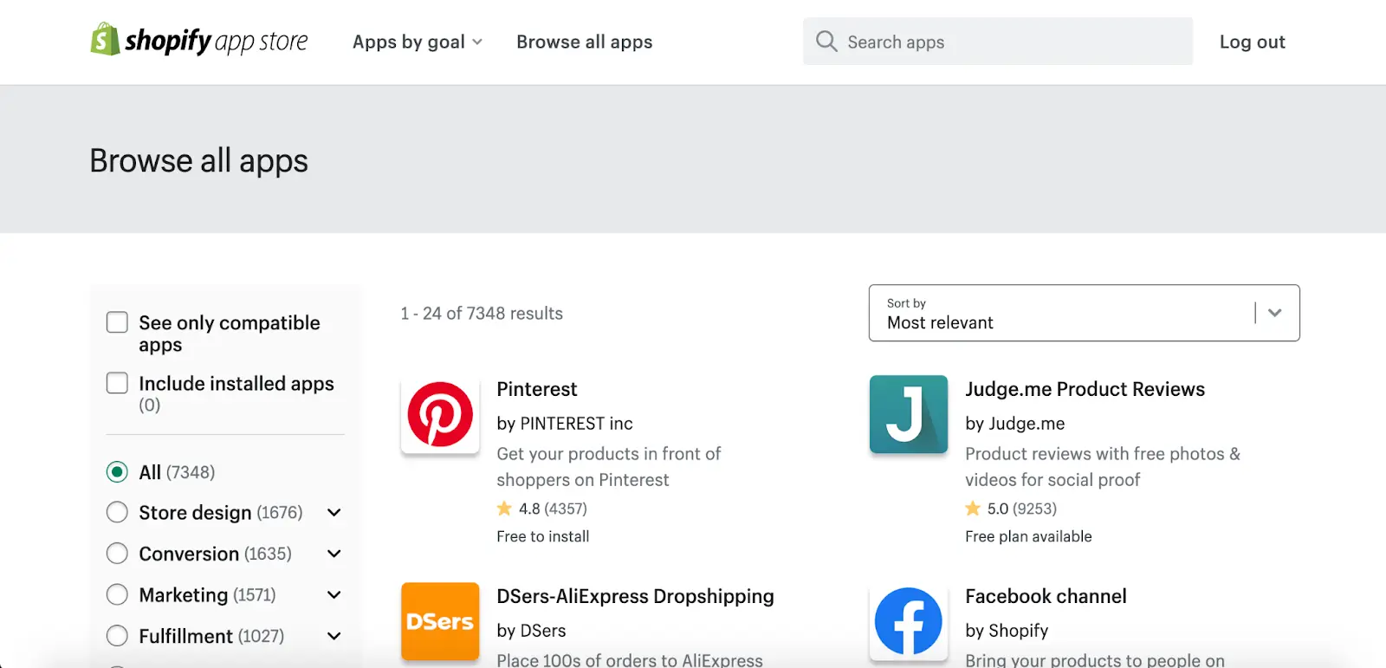This screenshot has height=668, width=1386.
Task: Focus the Search apps field
Action: point(998,42)
